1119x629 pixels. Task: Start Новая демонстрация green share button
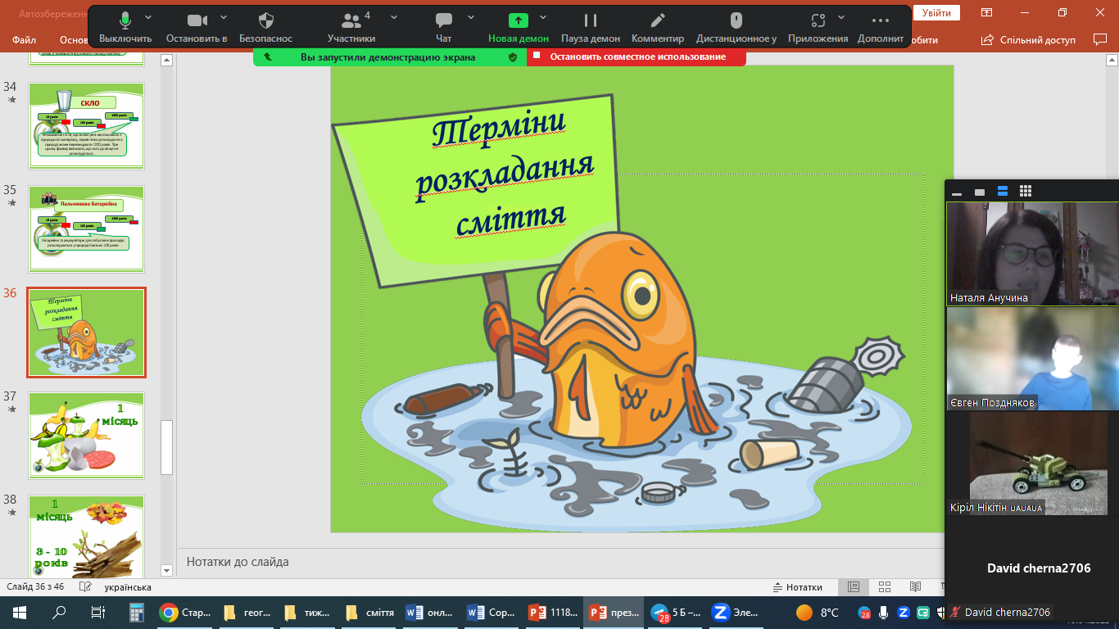point(519,27)
